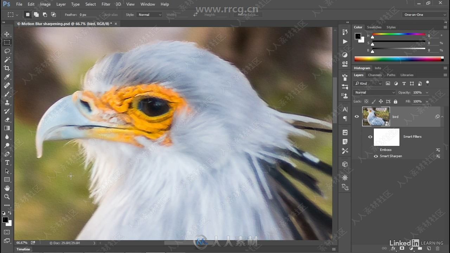
Task: Select the Zoom tool
Action: [x=7, y=197]
